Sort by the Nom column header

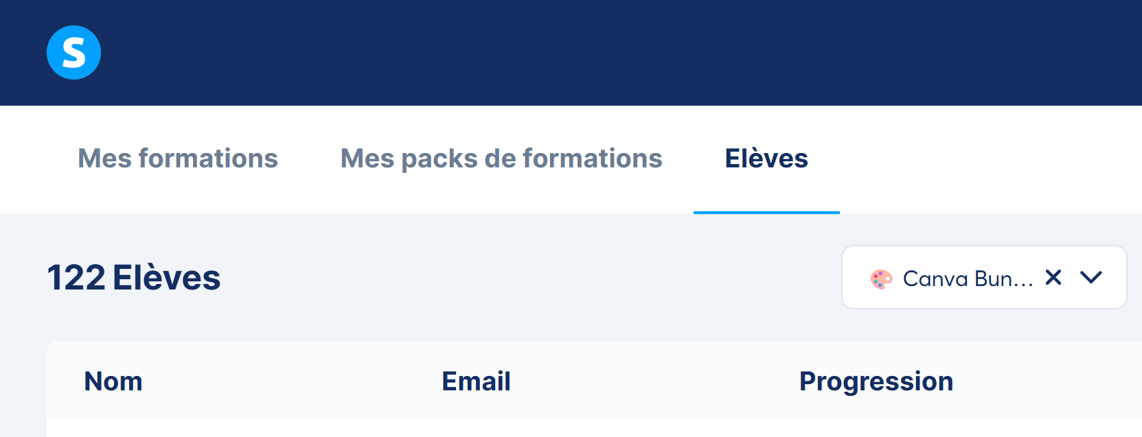pos(113,381)
